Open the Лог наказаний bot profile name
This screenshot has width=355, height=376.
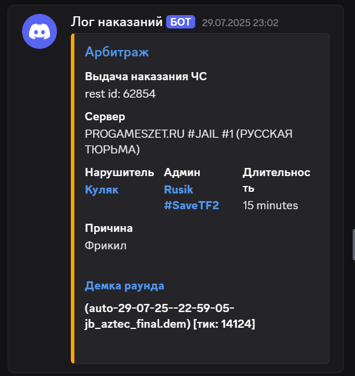pos(117,22)
